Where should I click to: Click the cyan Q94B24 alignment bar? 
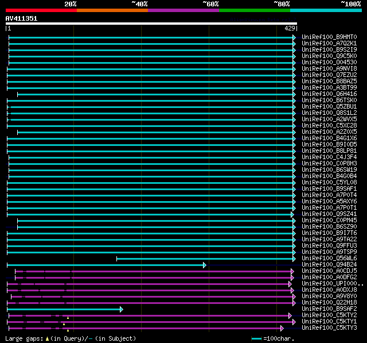105,265
